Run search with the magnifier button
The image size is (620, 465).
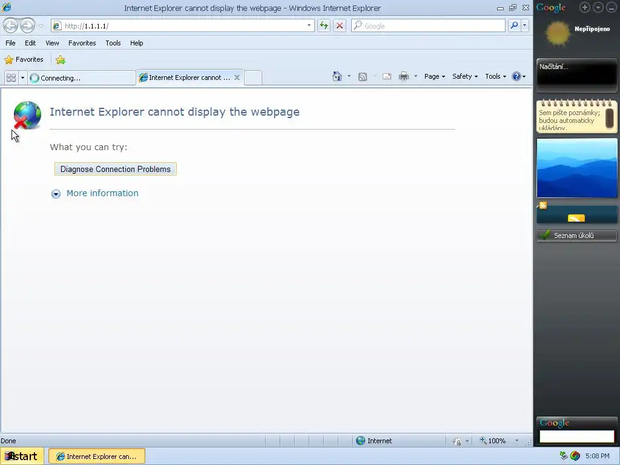point(514,25)
